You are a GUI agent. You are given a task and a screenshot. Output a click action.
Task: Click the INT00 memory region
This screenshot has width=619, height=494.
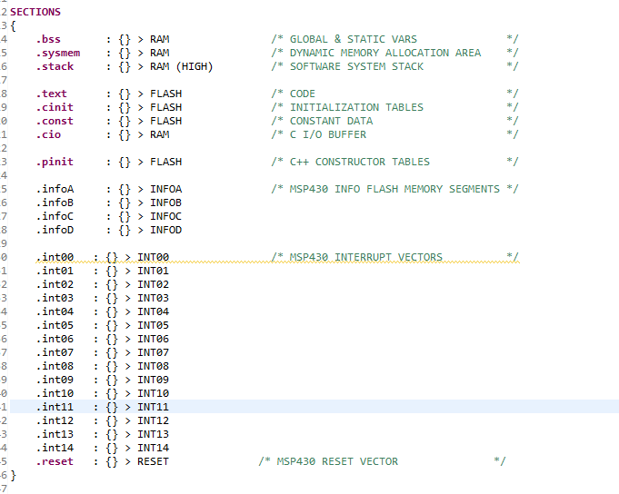pos(154,258)
